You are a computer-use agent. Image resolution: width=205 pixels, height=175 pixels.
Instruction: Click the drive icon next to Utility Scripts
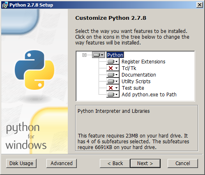[x=111, y=82]
